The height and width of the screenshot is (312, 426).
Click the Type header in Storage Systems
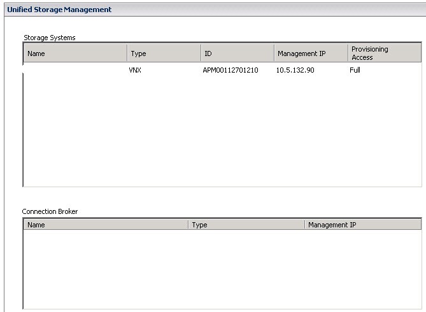[x=164, y=53]
